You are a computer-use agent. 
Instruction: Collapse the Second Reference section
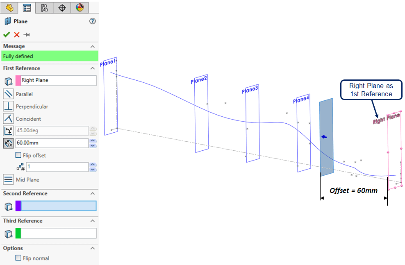point(93,193)
